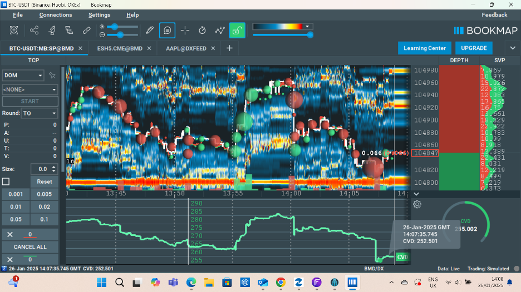Select 0.05 size preset
Viewport: 521px width, 292px height.
[16, 219]
